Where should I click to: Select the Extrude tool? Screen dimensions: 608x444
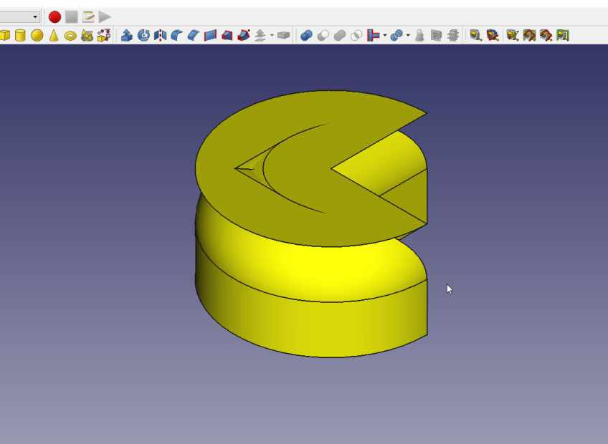127,36
